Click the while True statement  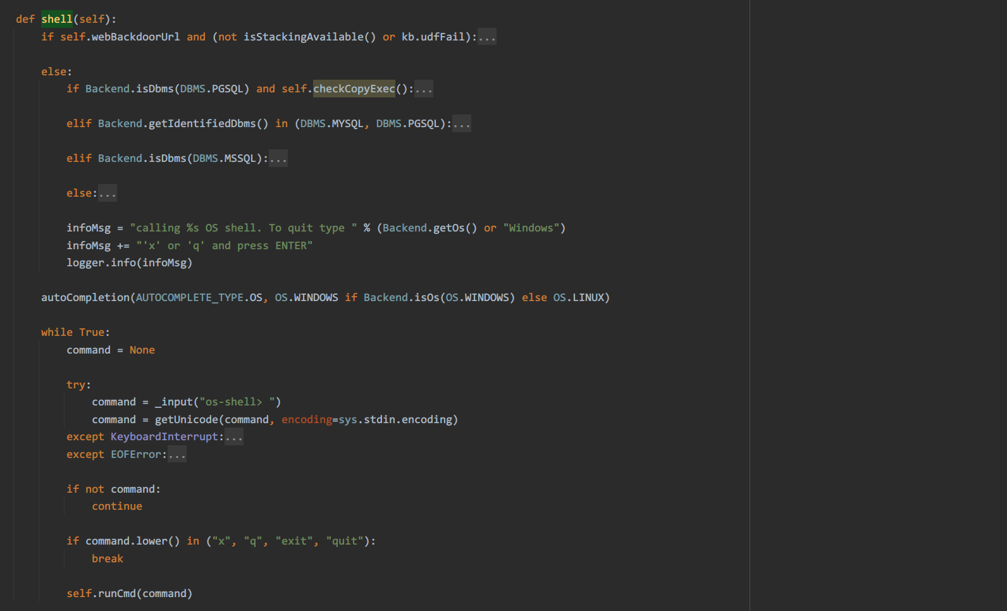coord(76,332)
